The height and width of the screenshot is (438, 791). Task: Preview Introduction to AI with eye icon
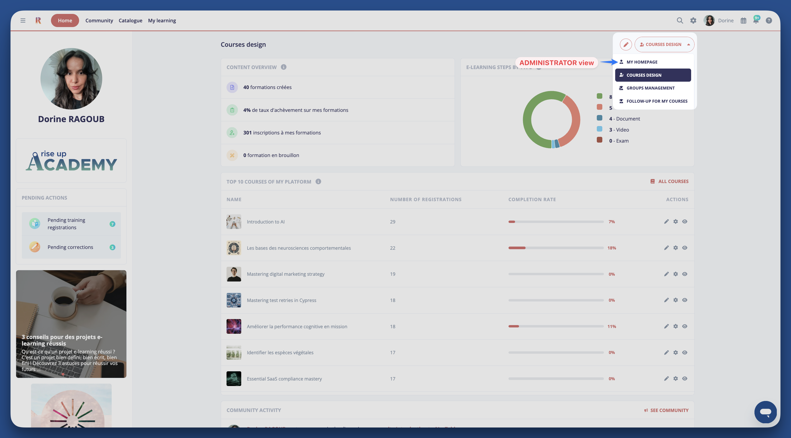[685, 222]
